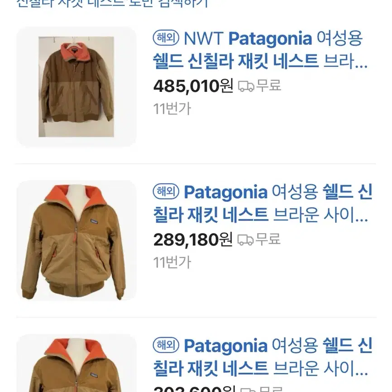Tap the 11번가 seller label under 485,010원
Screen dimensions: 392x392
click(x=172, y=109)
